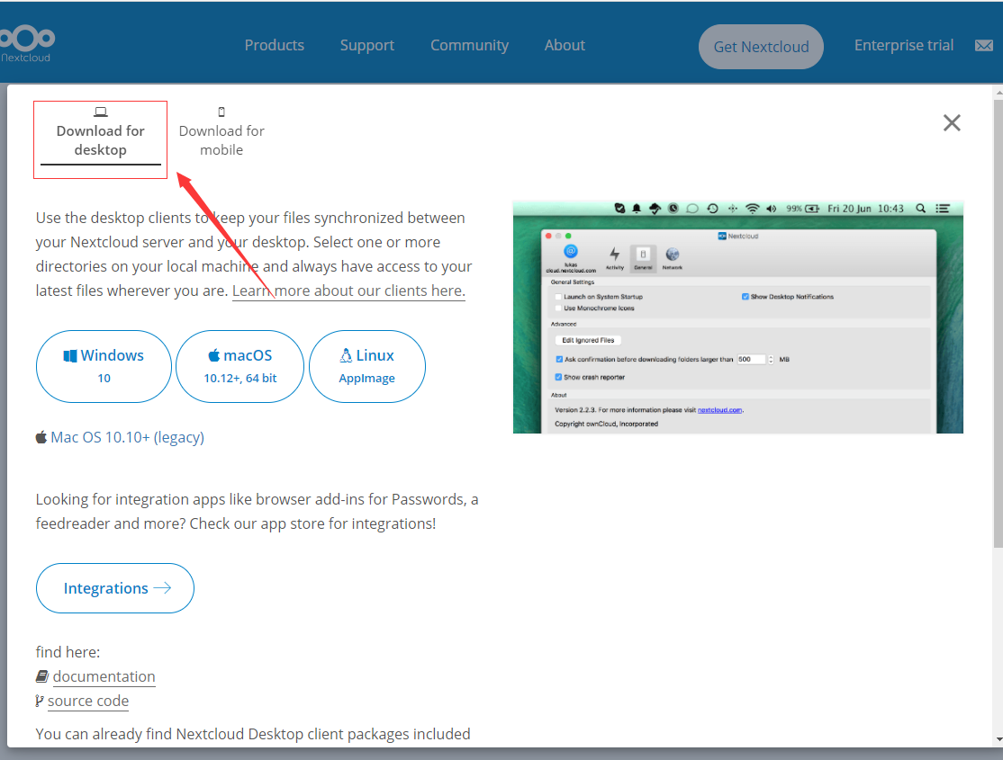Click the notification list icon in menu bar

pos(943,209)
